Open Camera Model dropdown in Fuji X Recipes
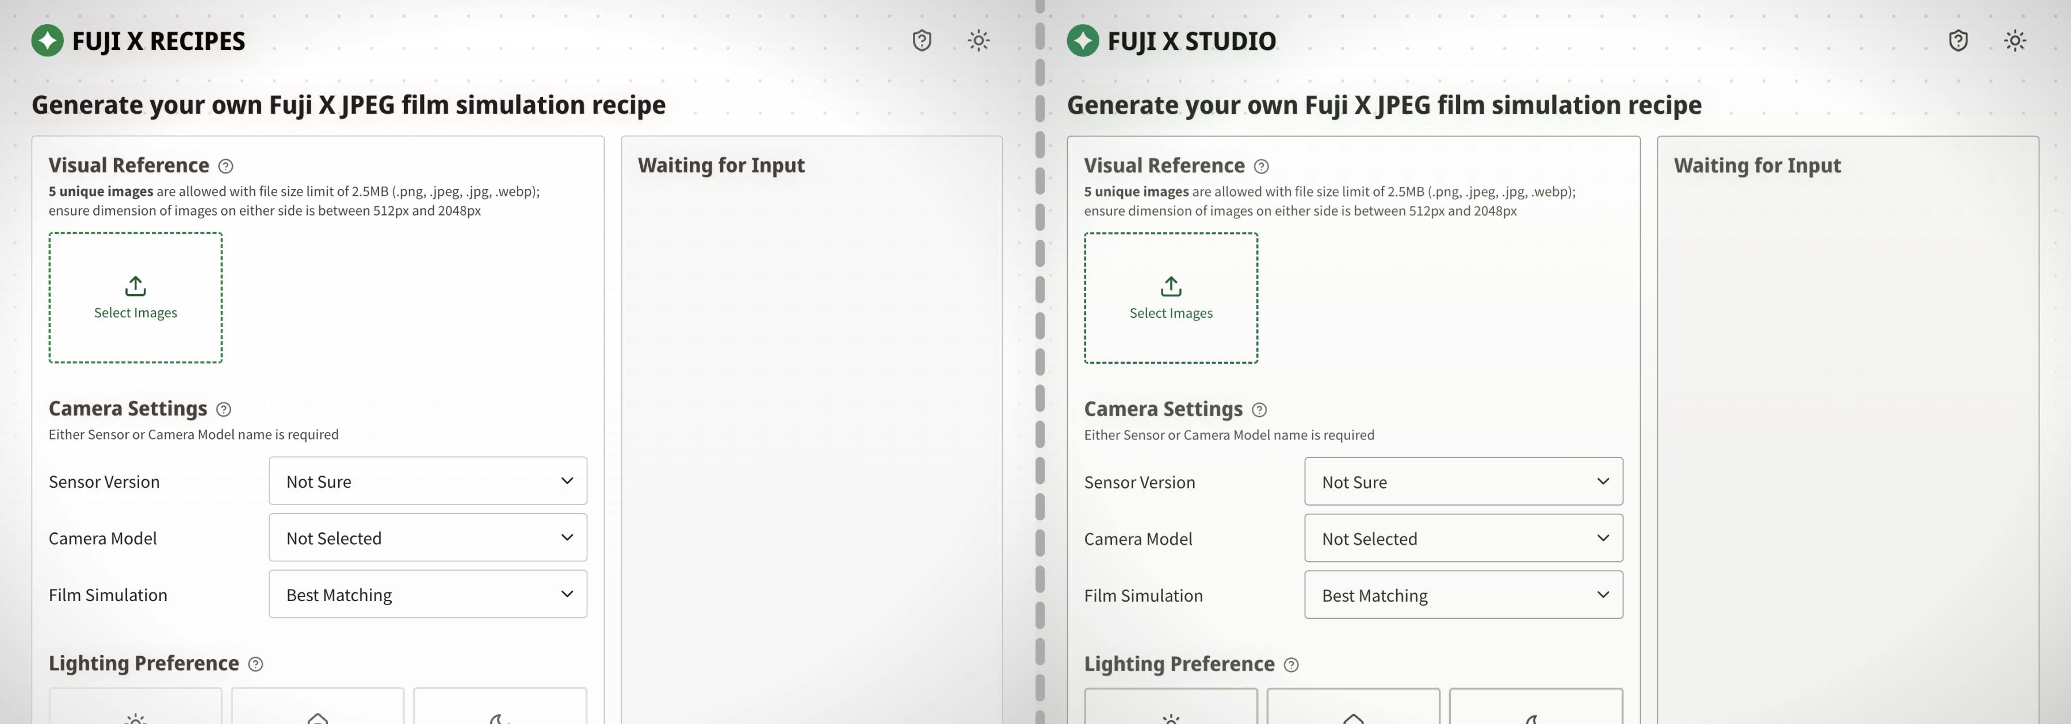This screenshot has height=724, width=2071. [427, 538]
